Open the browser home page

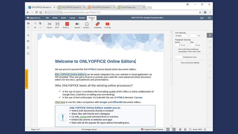[x=41, y=12]
